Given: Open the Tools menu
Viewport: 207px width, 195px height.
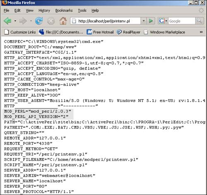Looking at the screenshot, I should (x=82, y=10).
